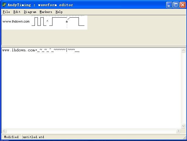Click the www.lhdown.com signal label in diagram
The height and width of the screenshot is (141, 187).
click(x=16, y=22)
